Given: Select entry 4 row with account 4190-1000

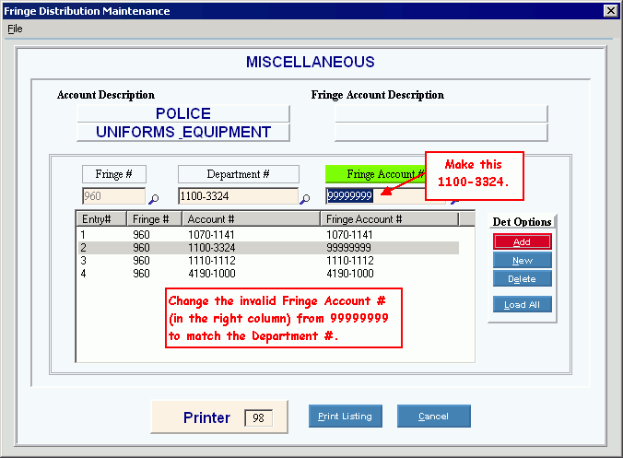Looking at the screenshot, I should pos(267,274).
